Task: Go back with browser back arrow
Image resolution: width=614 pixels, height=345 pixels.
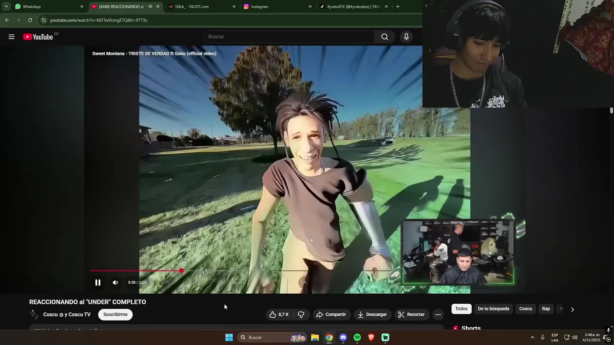Action: [x=7, y=20]
